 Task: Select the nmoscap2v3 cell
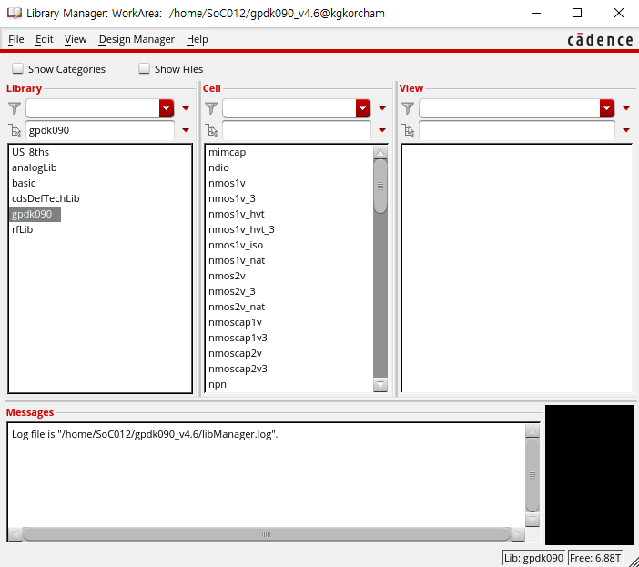pyautogui.click(x=238, y=369)
